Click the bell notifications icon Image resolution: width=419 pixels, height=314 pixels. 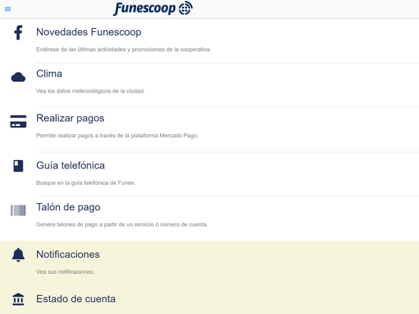[18, 255]
